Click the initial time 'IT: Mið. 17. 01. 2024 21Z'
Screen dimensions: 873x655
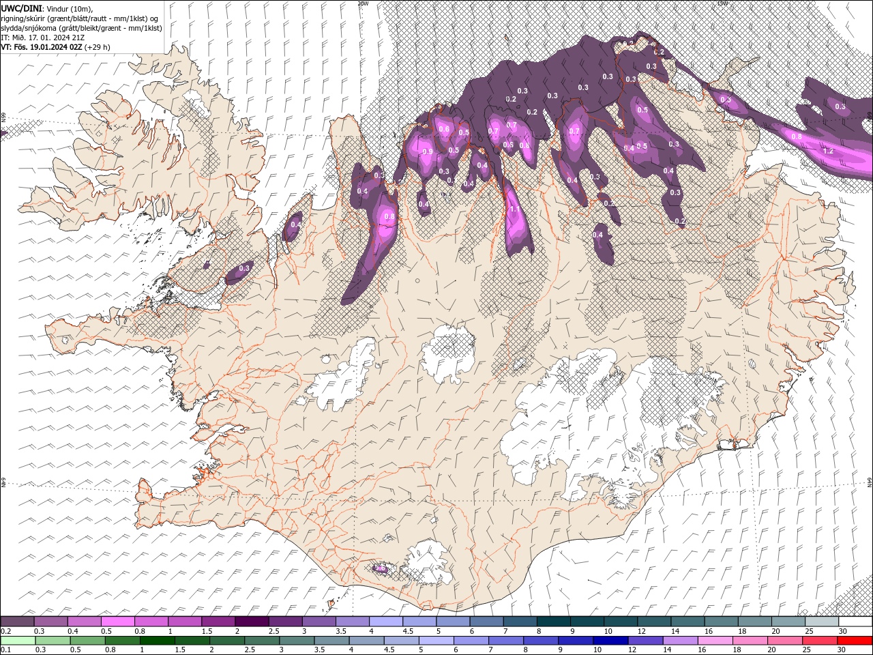44,38
